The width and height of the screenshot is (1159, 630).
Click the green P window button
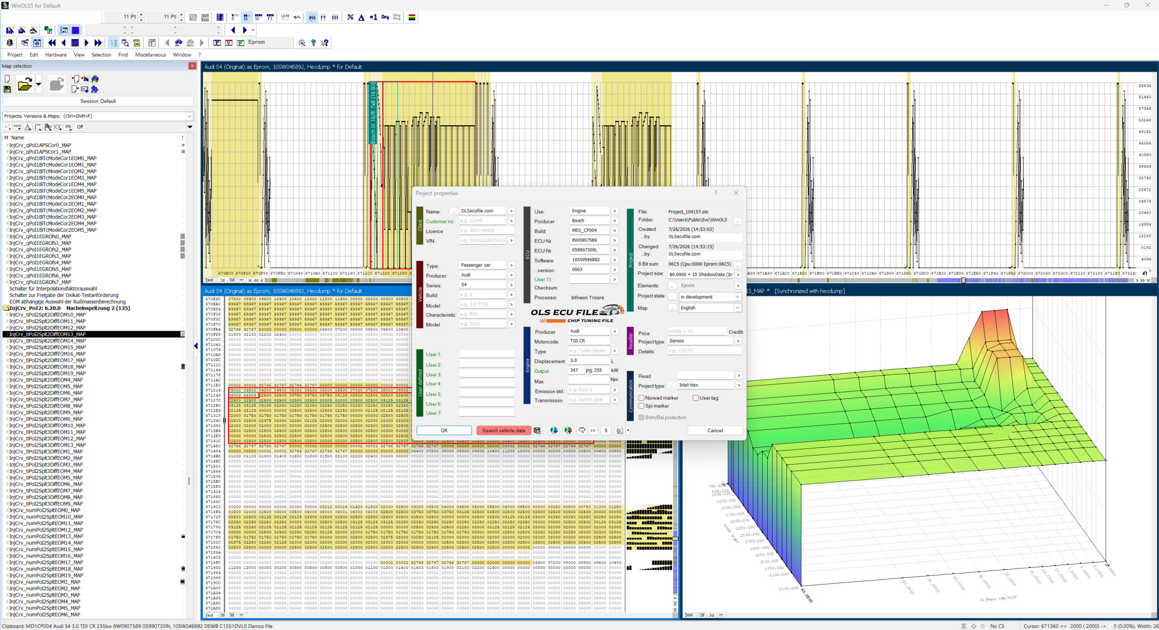click(241, 43)
